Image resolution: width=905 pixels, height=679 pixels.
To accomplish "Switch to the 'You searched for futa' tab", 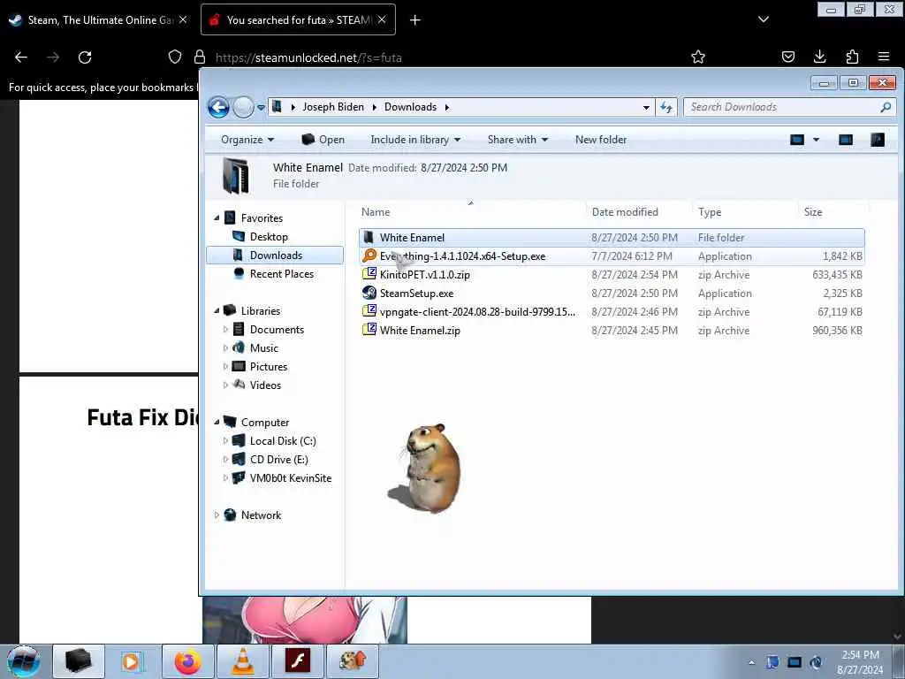I will coord(299,19).
